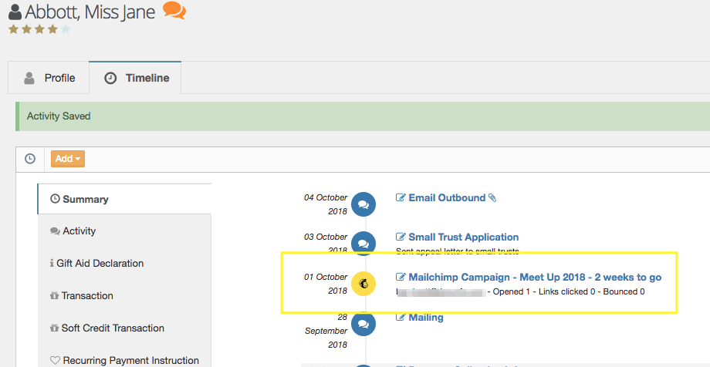Click the orange chat bubbles icon by name
Viewport: 710px width, 367px height.
click(x=174, y=12)
